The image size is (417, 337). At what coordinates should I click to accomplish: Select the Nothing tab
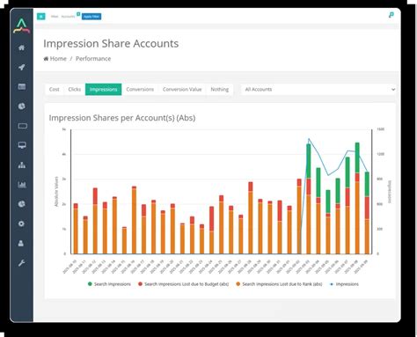[220, 89]
